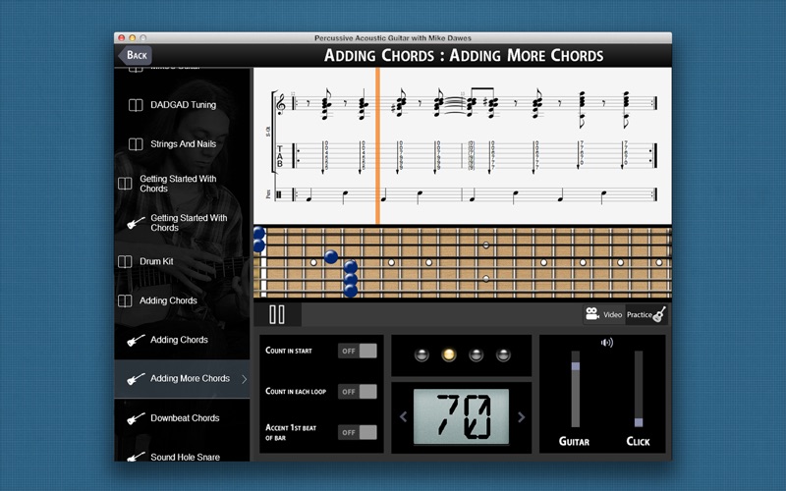The width and height of the screenshot is (786, 491).
Task: Click the book icon beside Adding Chords
Action: [x=125, y=300]
